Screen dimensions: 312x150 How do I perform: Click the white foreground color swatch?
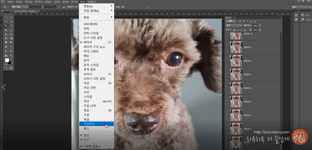[7, 60]
